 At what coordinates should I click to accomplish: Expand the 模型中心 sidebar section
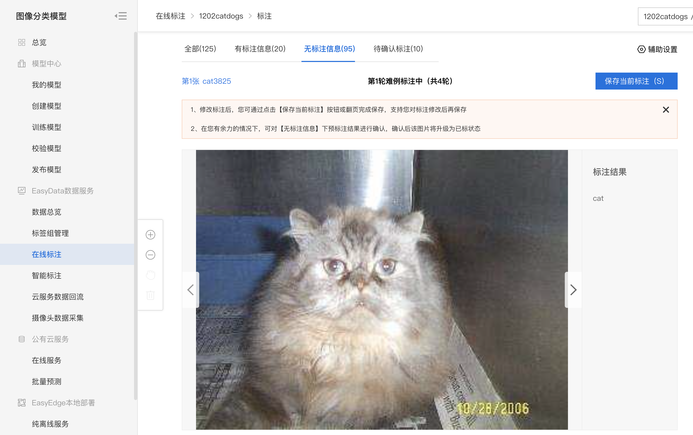[x=46, y=64]
